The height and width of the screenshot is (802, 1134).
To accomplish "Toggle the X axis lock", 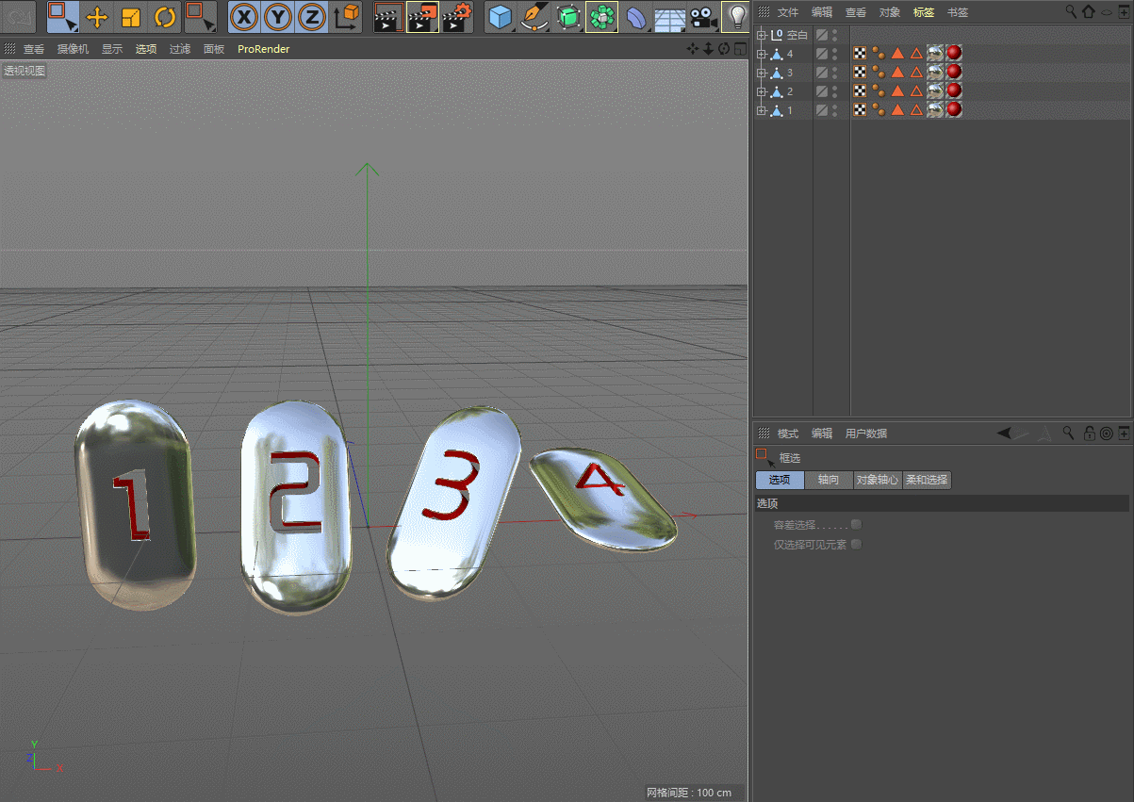I will (x=244, y=17).
